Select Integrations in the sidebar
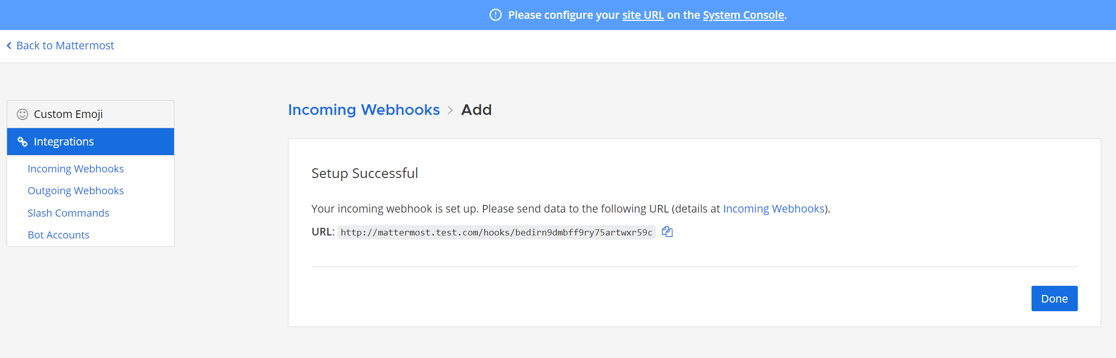Image resolution: width=1116 pixels, height=358 pixels. point(91,141)
